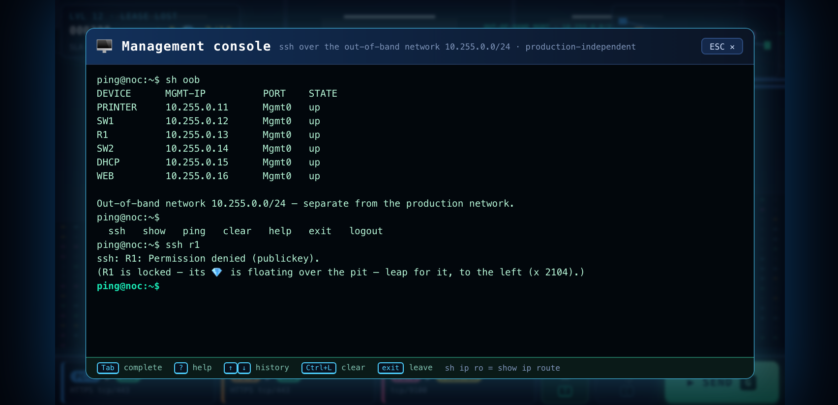
Task: Focus the active green ping@noc prompt line
Action: pos(128,286)
